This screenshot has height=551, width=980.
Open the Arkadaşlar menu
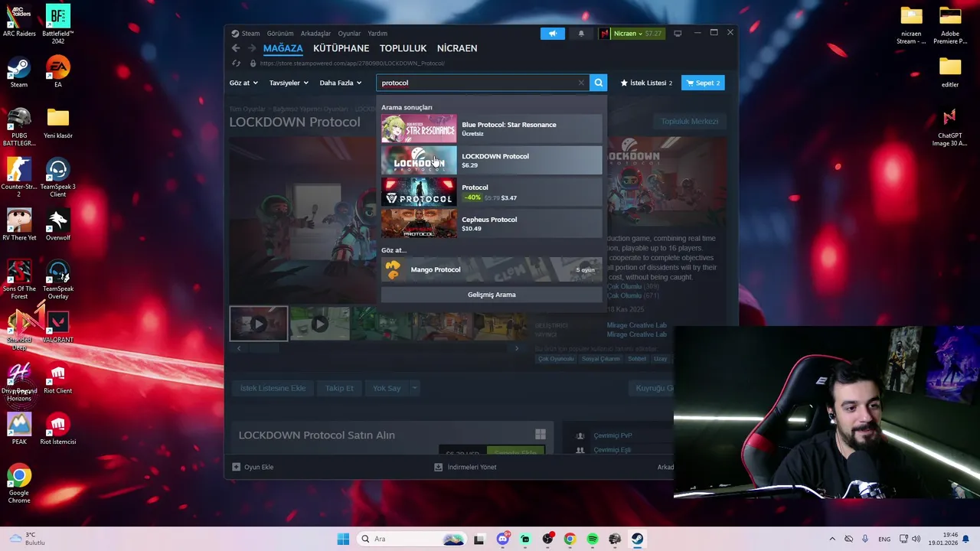click(x=315, y=34)
